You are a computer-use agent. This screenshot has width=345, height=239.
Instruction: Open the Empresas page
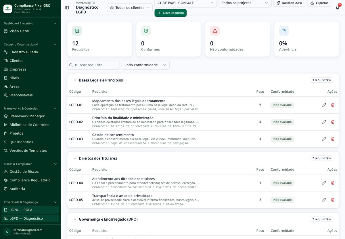point(30,69)
